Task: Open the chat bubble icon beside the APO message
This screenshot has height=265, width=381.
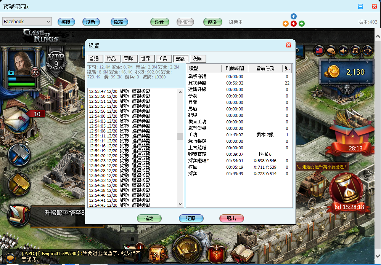Action: tap(10, 258)
